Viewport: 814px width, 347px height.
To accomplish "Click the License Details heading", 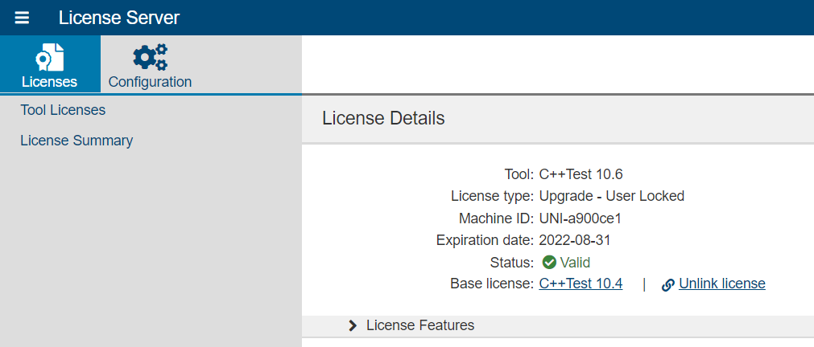I will click(383, 118).
